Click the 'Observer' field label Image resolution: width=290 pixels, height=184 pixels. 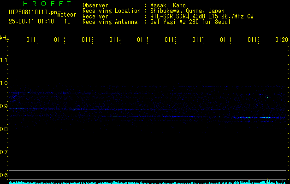tap(95, 6)
